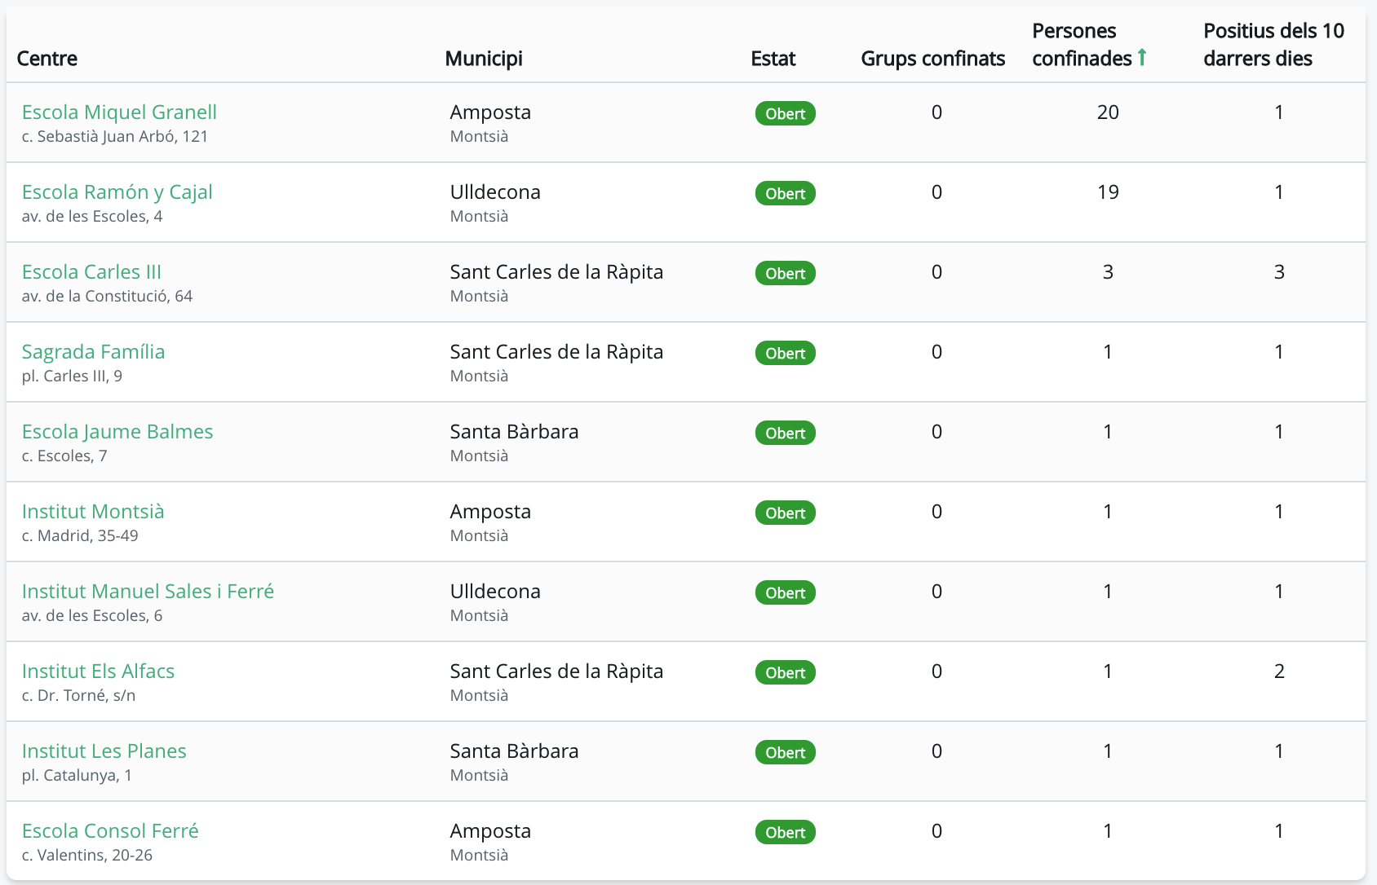Open Institut Manuel Sales i Ferré
The image size is (1377, 885).
point(148,592)
